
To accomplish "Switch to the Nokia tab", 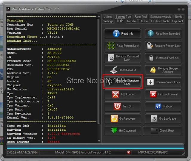I will pyautogui.click(x=178, y=17).
